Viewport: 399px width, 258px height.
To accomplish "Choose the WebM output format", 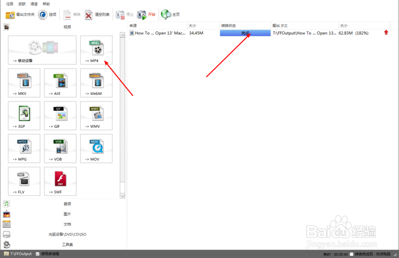I will pos(96,83).
